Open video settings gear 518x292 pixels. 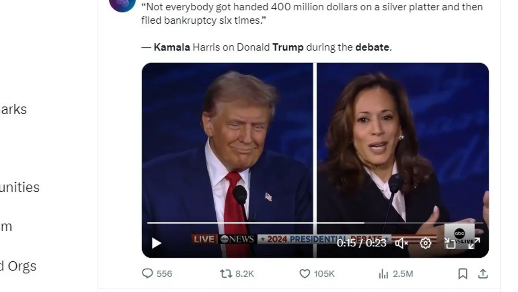pyautogui.click(x=426, y=243)
